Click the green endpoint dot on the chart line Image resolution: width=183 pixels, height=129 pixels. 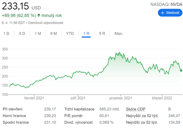click(x=181, y=70)
